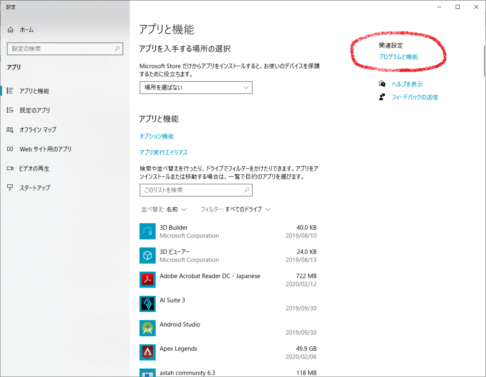486x377 pixels.
Task: Click the Web サイト用のアプリ sidebar icon
Action: point(11,149)
